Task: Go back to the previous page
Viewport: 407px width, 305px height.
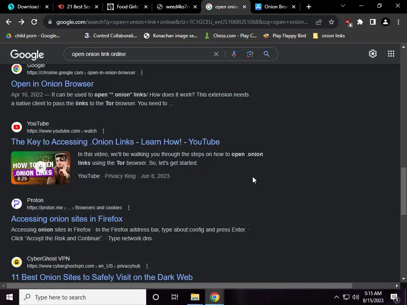Action: click(x=9, y=22)
